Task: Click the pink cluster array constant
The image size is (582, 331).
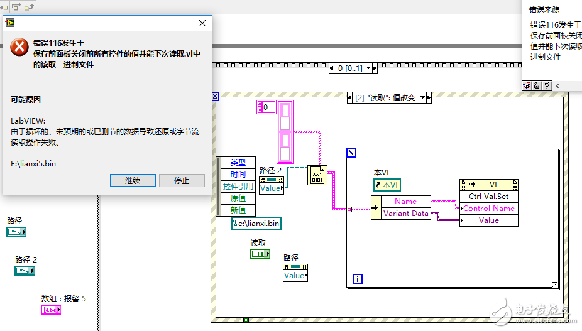Action: [x=285, y=132]
